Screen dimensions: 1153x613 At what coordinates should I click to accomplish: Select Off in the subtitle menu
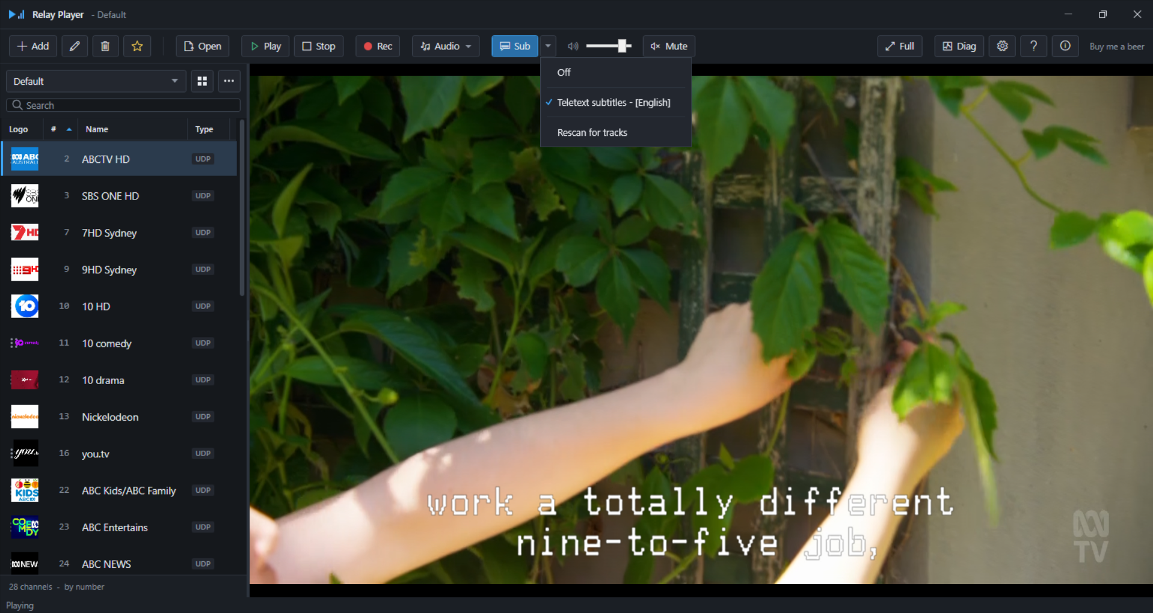click(x=616, y=73)
